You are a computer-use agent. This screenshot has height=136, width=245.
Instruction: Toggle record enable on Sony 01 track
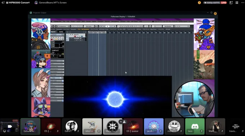[x=75, y=36]
